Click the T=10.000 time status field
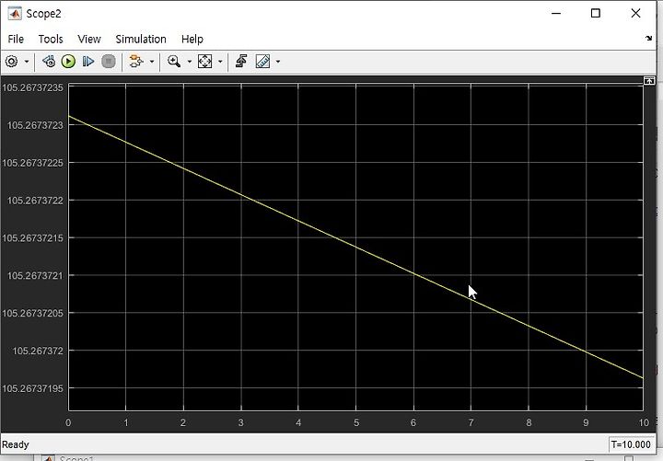 click(x=631, y=444)
